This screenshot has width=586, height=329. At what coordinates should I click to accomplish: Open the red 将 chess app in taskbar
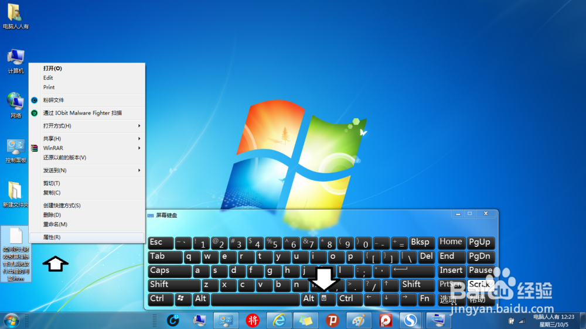coord(253,320)
